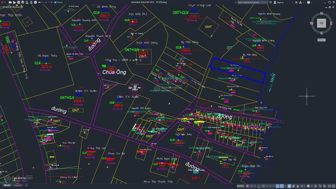Click the Share button
Screen dimensions: 336x189
pyautogui.click(x=58, y=2)
